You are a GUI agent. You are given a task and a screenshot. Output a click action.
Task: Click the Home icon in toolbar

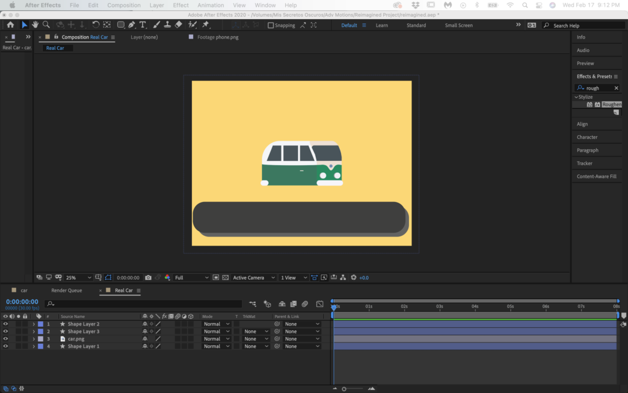pos(10,25)
